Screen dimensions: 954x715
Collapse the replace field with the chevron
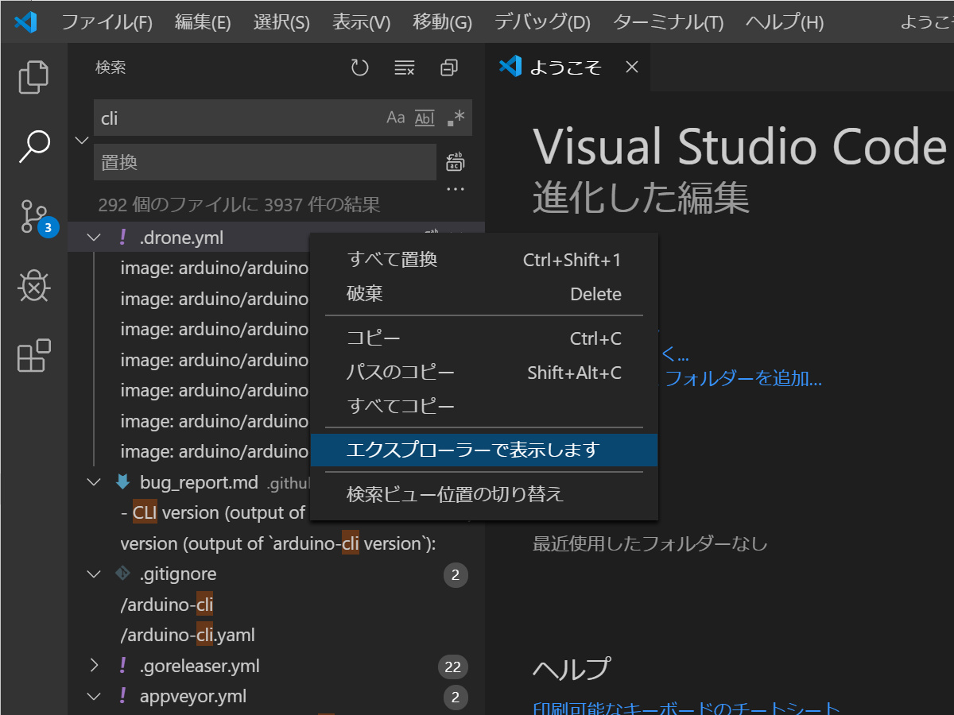82,139
